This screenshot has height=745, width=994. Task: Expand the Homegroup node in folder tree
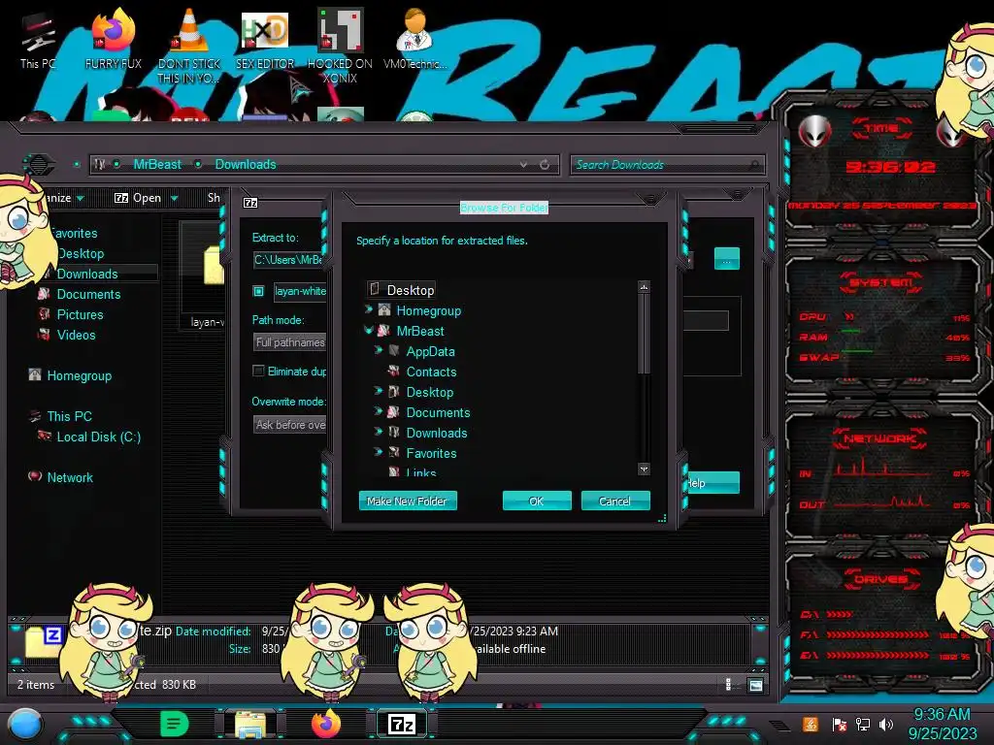click(x=368, y=309)
